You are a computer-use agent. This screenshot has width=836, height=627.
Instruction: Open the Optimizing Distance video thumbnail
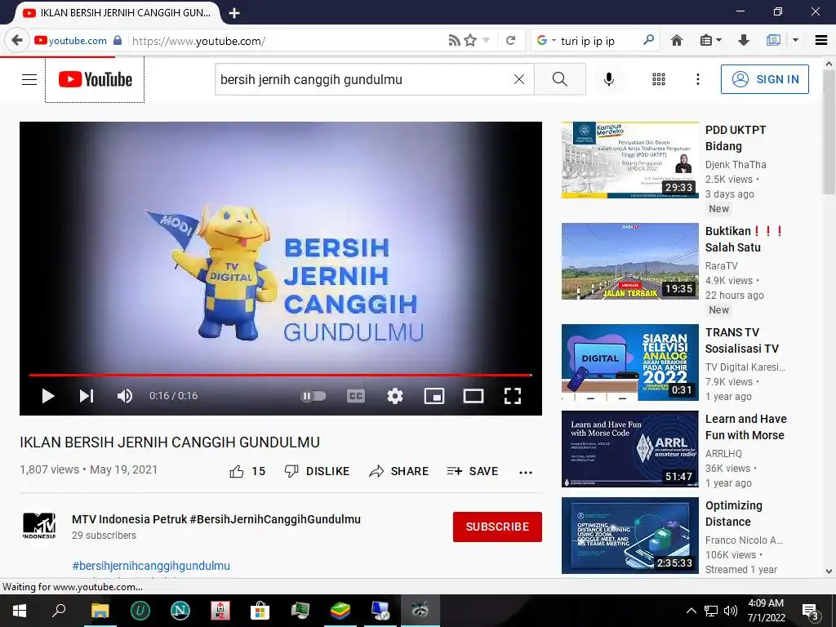pyautogui.click(x=629, y=536)
